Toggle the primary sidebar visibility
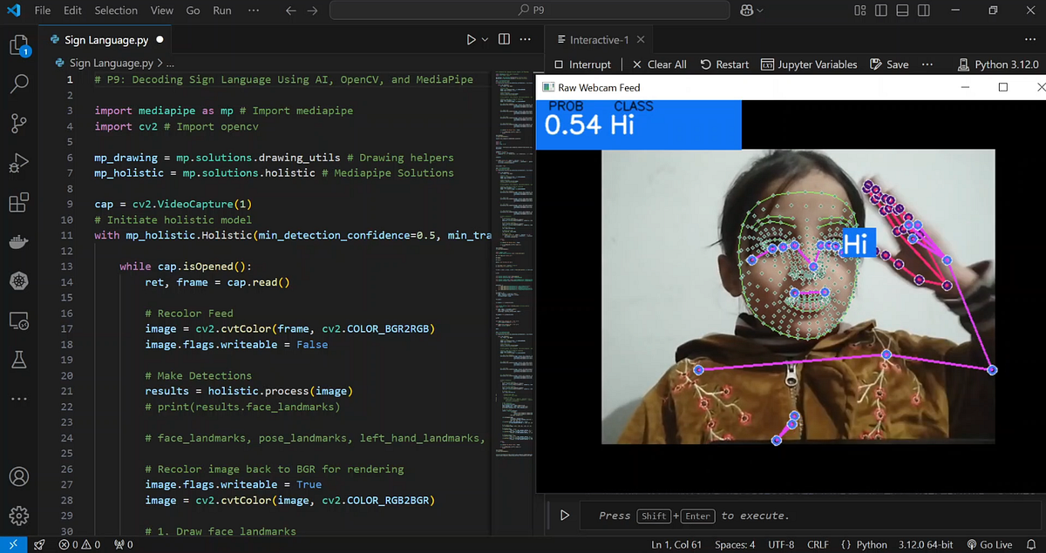Screen dimensions: 1046x553 pyautogui.click(x=881, y=10)
